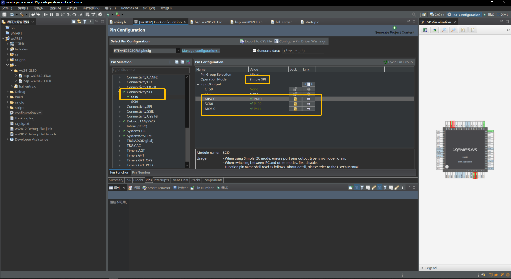Click Collapse All icon in project explorer
The height and width of the screenshot is (279, 511).
pyautogui.click(x=73, y=22)
